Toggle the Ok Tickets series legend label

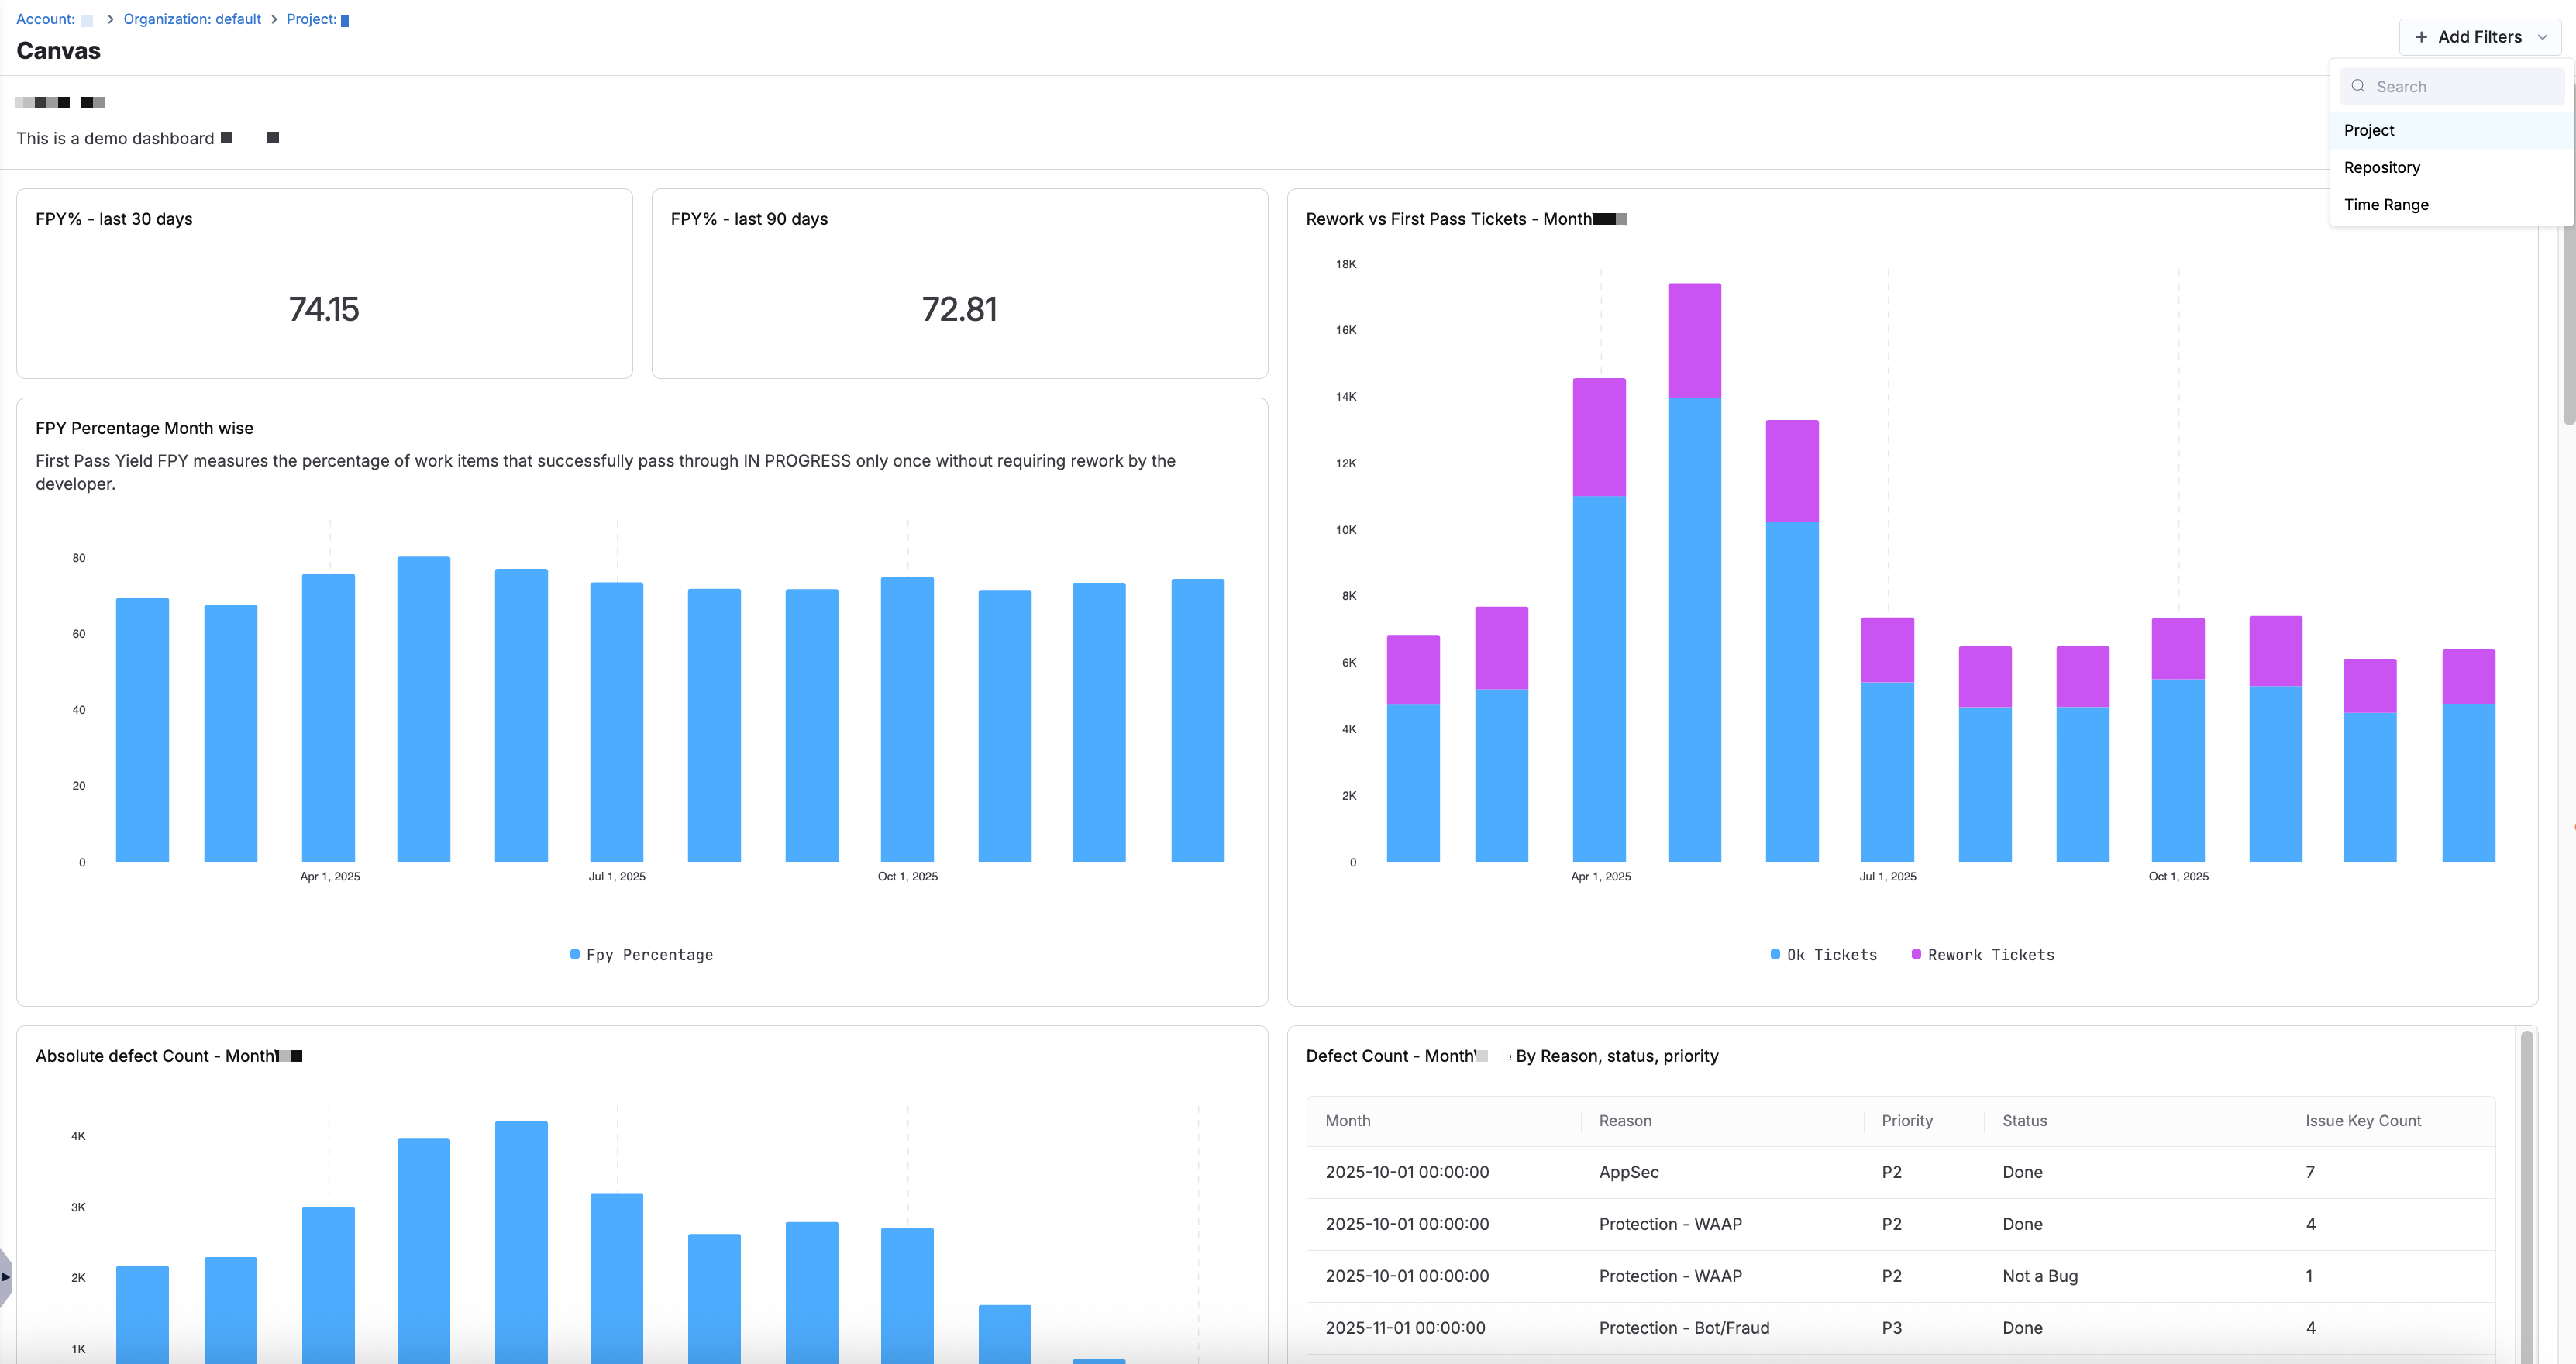(x=1831, y=955)
